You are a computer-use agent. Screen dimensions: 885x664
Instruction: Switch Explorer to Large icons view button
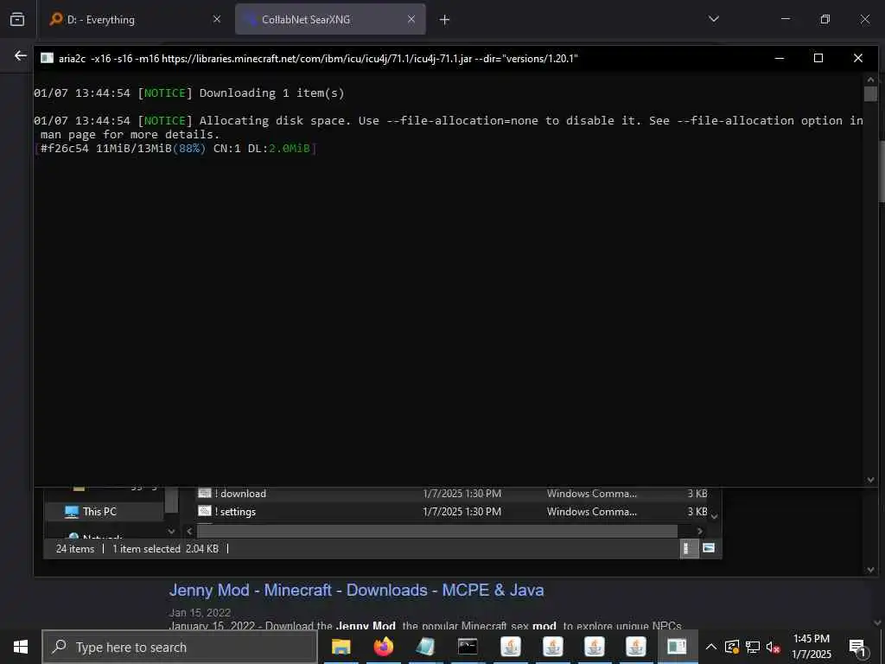[x=709, y=548]
